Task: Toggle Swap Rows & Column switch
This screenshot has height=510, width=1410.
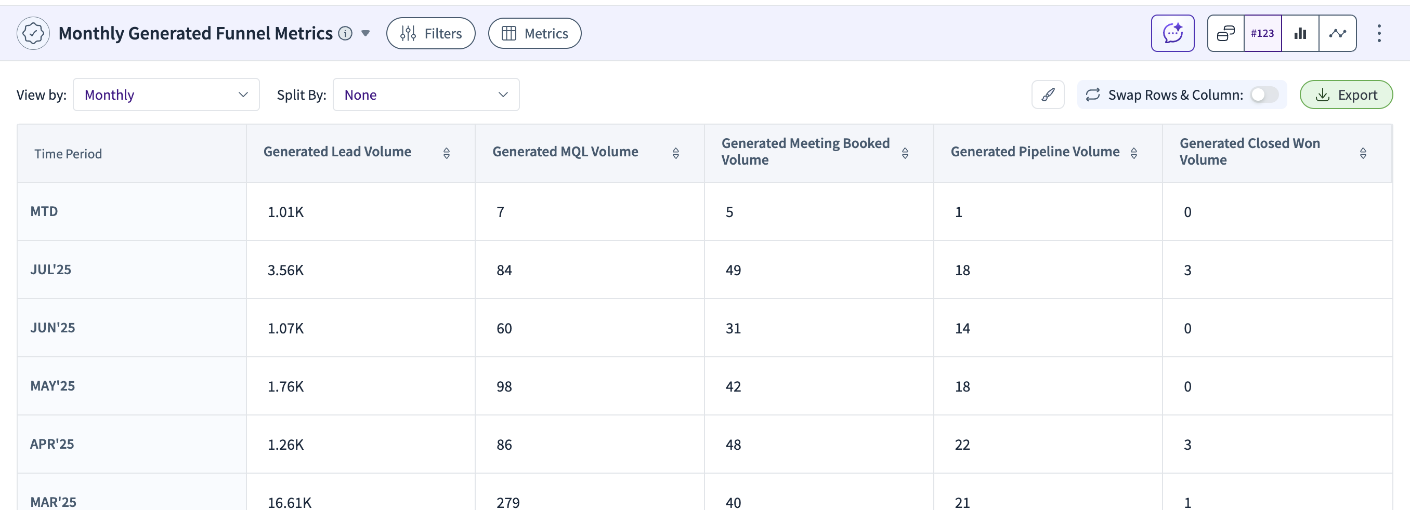Action: [x=1264, y=95]
